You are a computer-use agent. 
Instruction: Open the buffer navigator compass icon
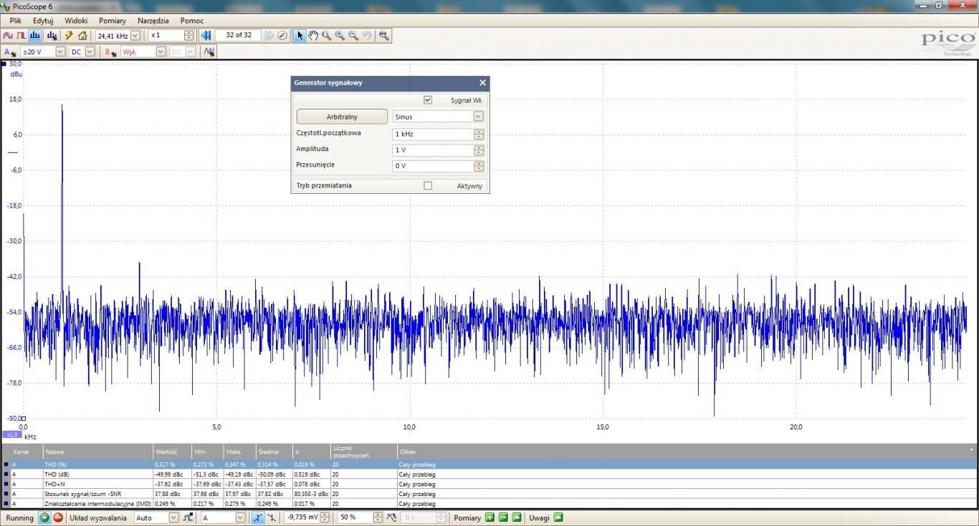tap(282, 35)
